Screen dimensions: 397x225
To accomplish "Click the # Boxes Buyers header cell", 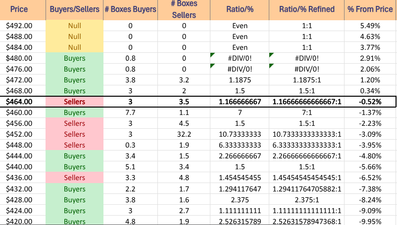I will (130, 9).
